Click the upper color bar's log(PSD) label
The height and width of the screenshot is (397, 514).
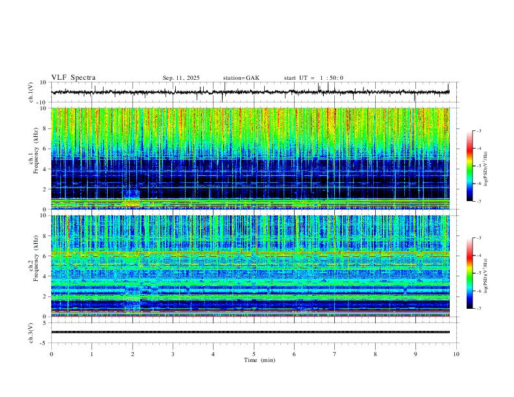[x=486, y=169]
